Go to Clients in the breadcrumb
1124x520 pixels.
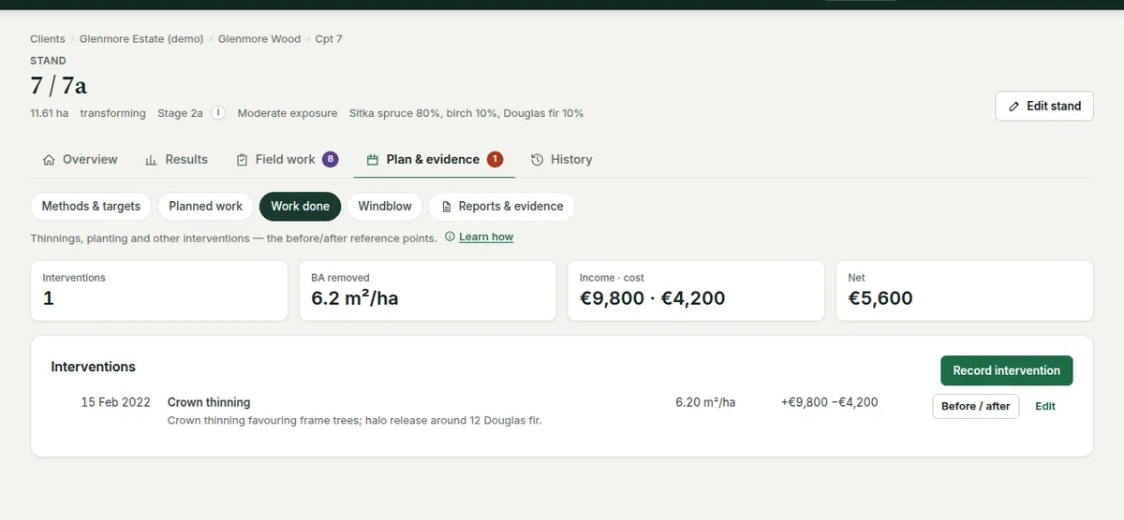(x=48, y=39)
